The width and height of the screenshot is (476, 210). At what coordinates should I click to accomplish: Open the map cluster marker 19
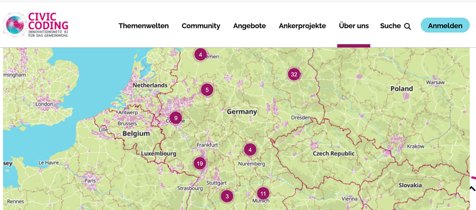tap(200, 164)
